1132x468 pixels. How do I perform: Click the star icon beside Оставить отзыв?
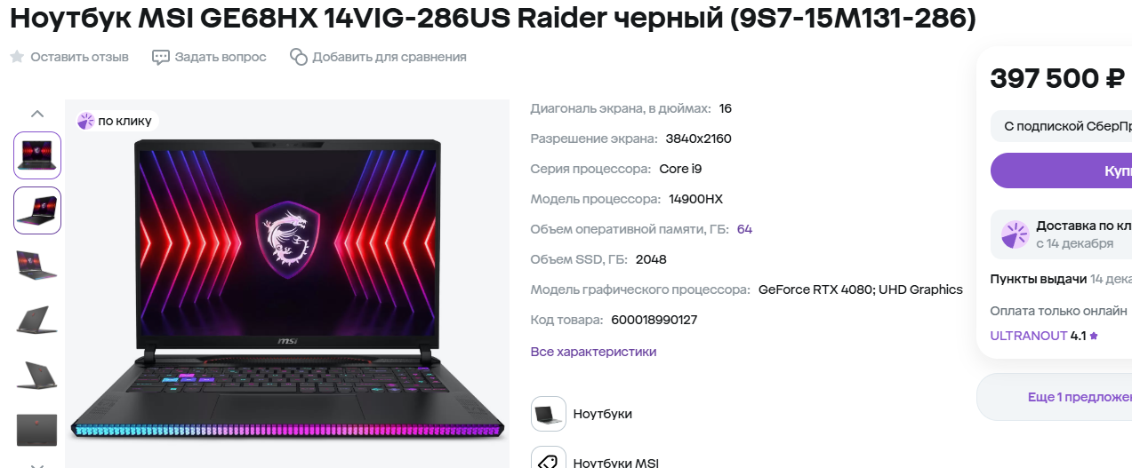17,57
